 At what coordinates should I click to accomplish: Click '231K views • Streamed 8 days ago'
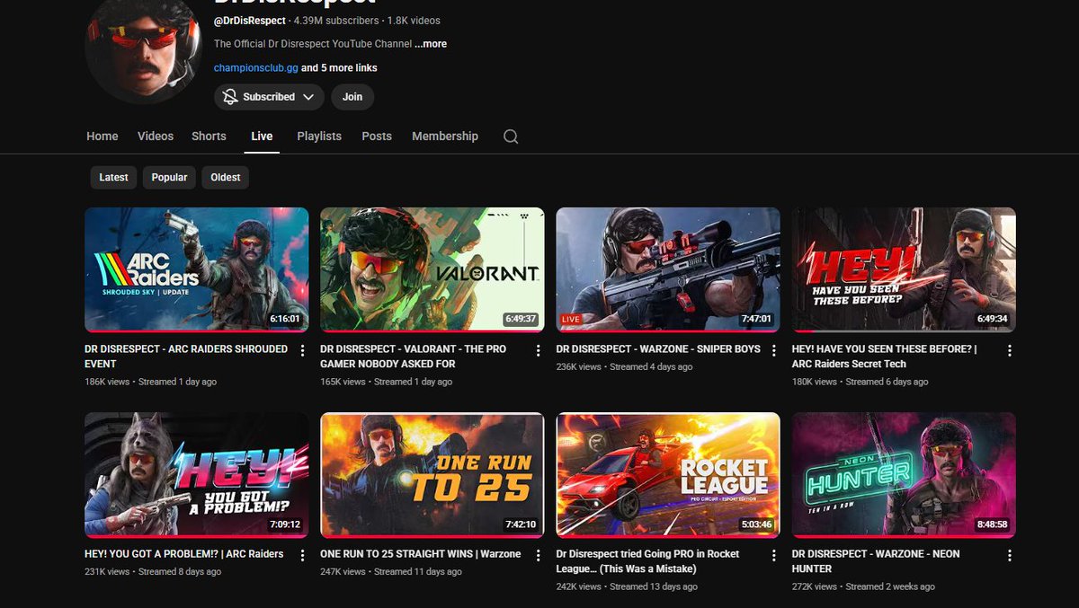(x=153, y=572)
